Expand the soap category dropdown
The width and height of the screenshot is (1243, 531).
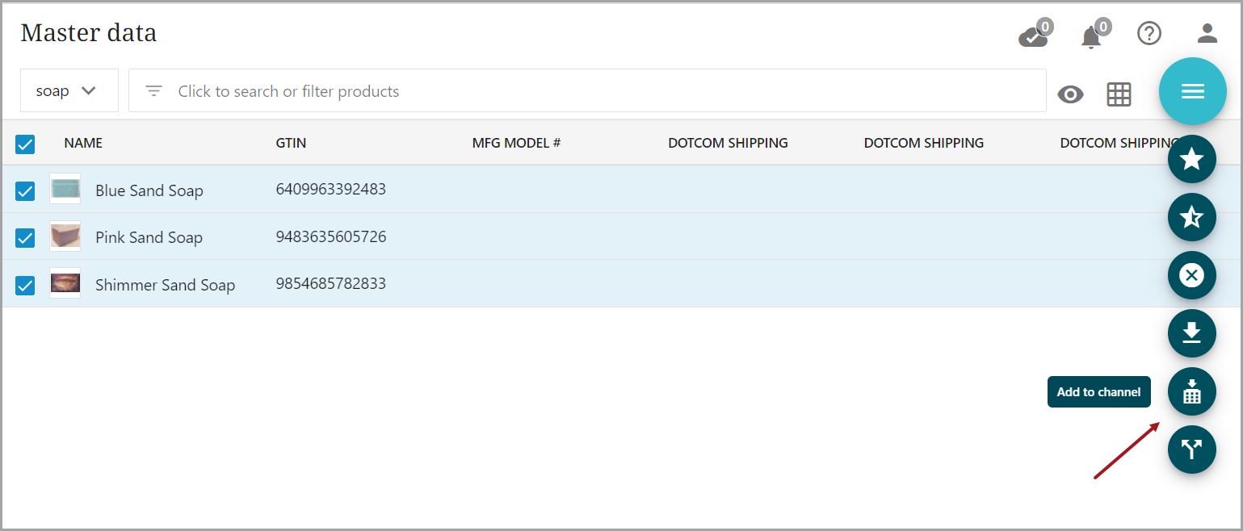point(69,91)
